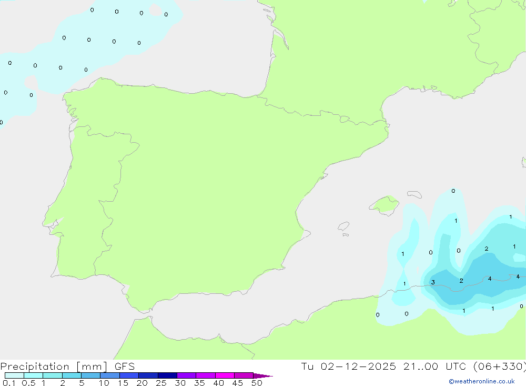526x386 pixels.
Task: Select the 30–35 mm violet legend swatch
Action: coord(187,375)
